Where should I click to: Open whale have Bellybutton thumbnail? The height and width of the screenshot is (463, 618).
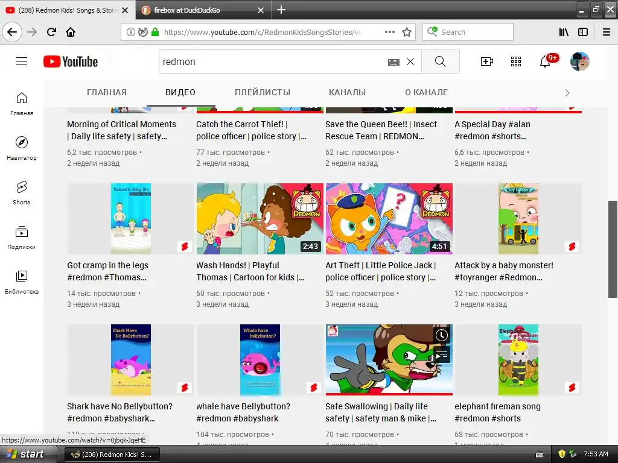pos(260,360)
